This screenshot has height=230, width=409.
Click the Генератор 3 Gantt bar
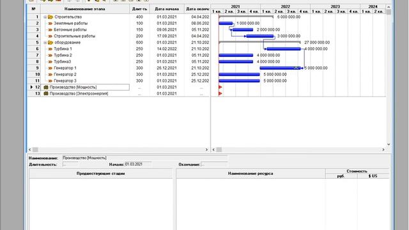239,81
